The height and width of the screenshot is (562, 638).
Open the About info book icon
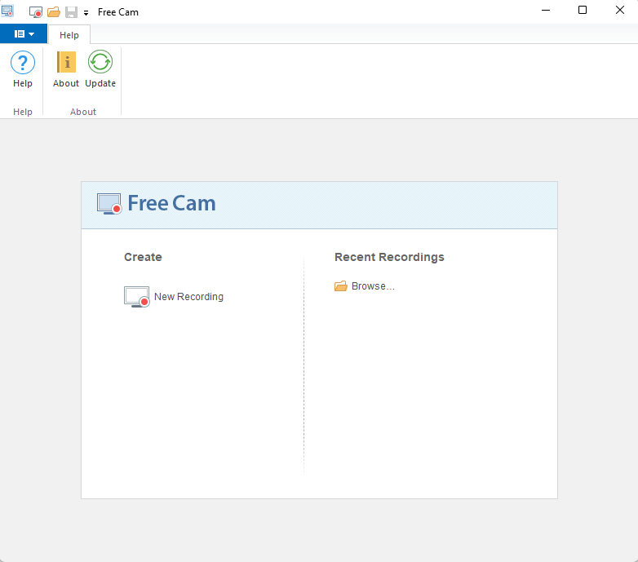click(x=66, y=62)
